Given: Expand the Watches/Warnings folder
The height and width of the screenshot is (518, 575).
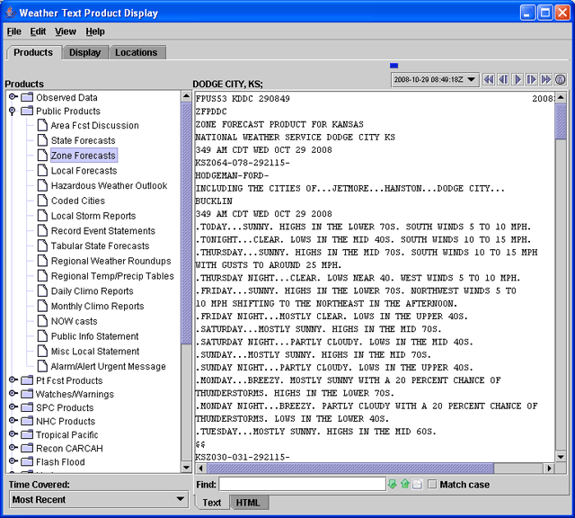Looking at the screenshot, I should point(13,394).
